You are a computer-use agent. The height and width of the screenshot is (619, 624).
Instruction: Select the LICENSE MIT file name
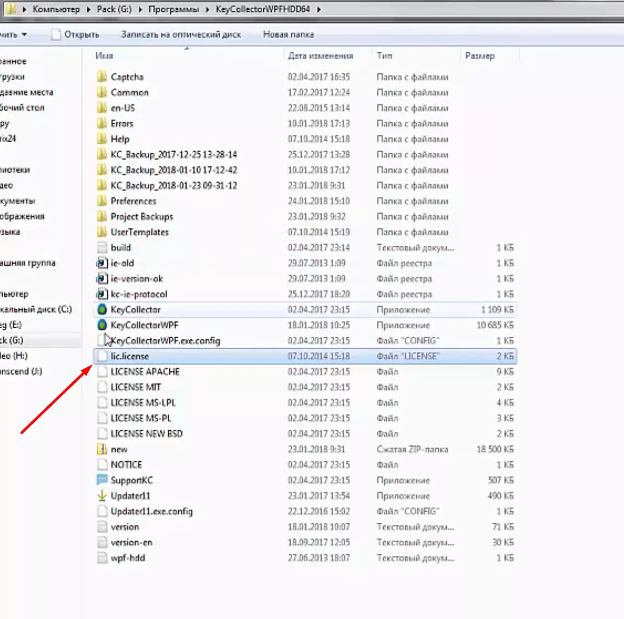tap(136, 387)
